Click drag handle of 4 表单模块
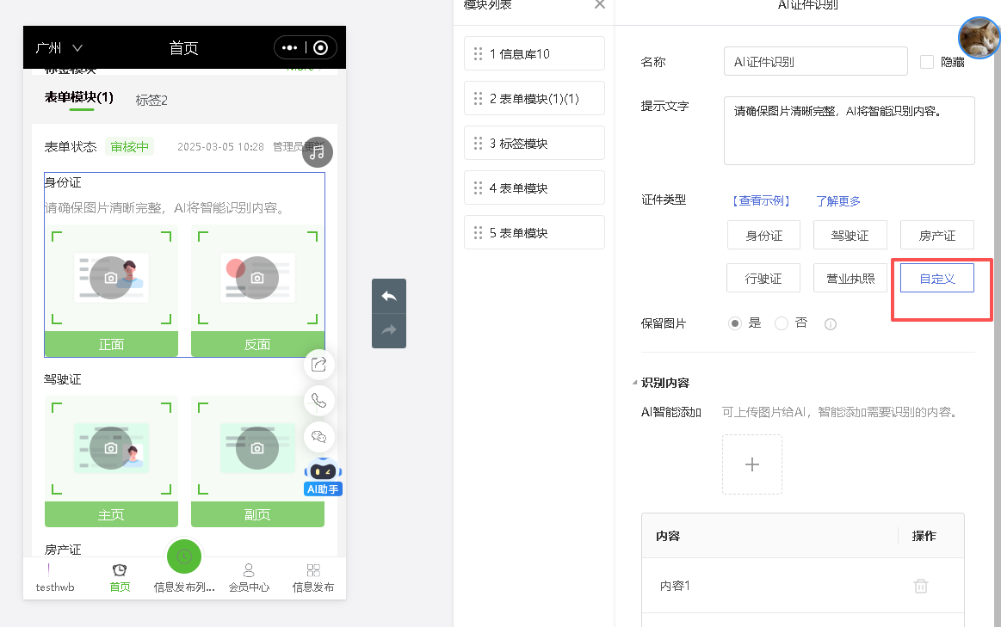The height and width of the screenshot is (627, 1001). coord(478,187)
